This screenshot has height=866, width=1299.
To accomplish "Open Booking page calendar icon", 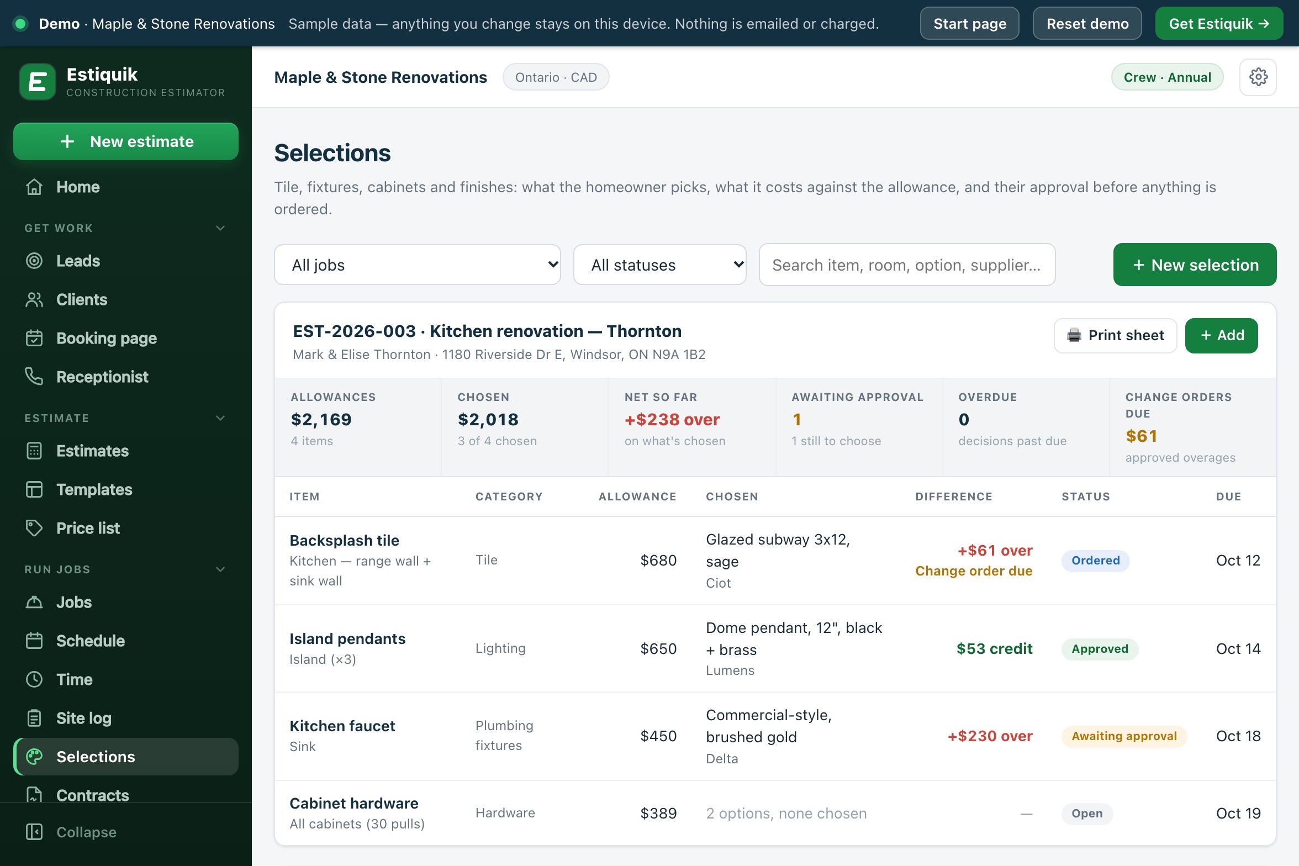I will [34, 338].
